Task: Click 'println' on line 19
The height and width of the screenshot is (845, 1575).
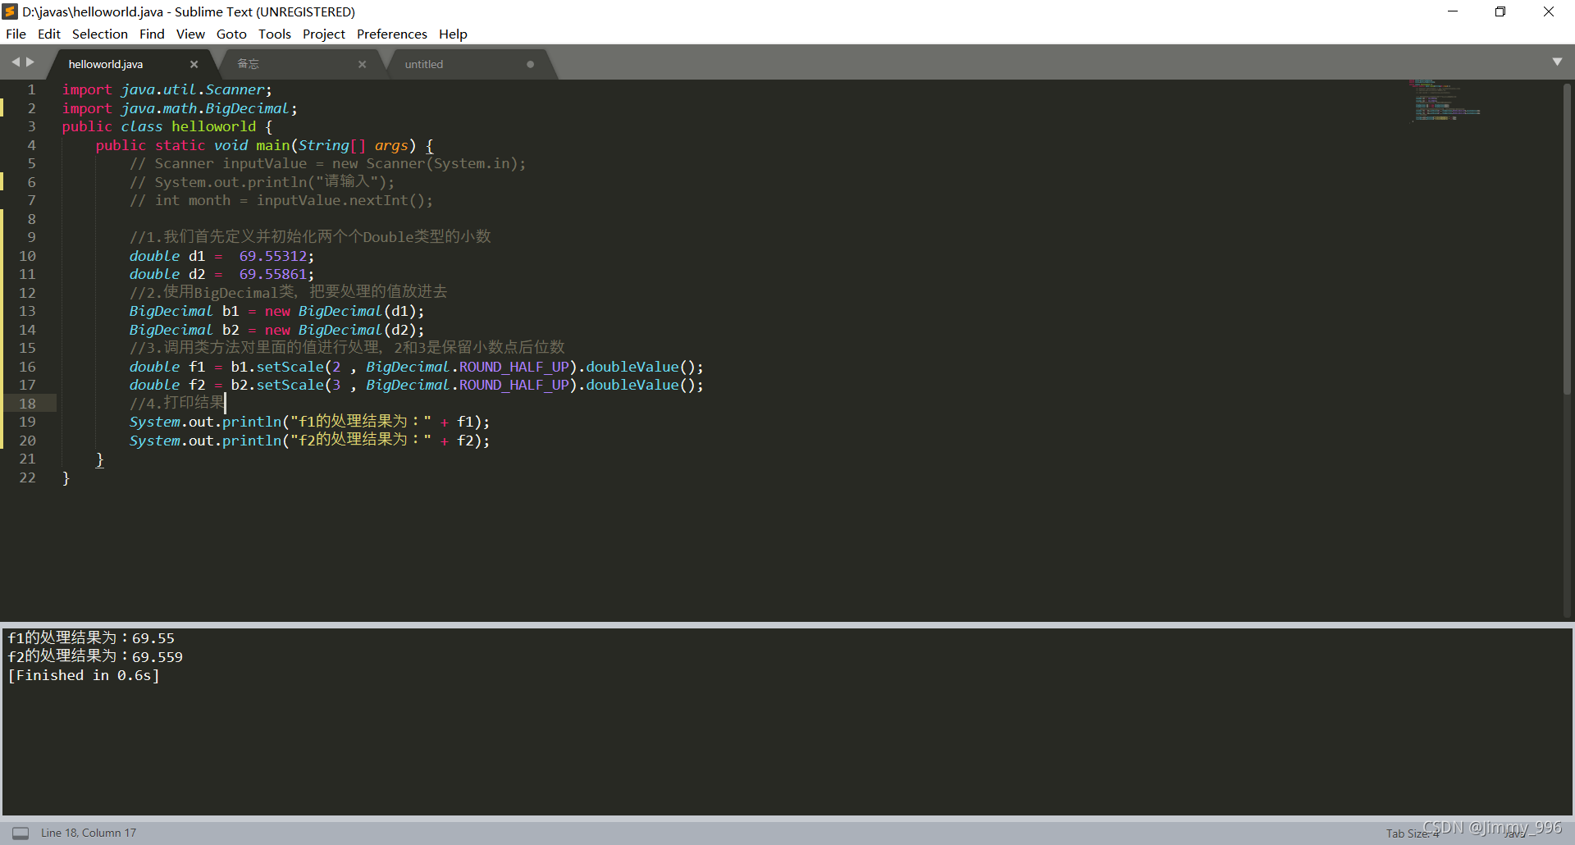Action: [x=252, y=422]
